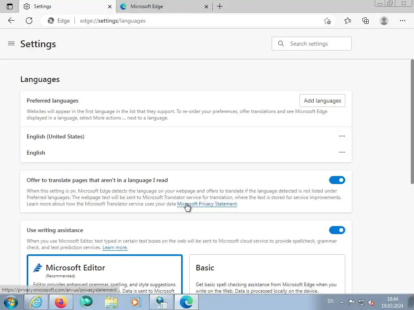414x310 pixels.
Task: Open a new tab with plus
Action: click(x=220, y=6)
